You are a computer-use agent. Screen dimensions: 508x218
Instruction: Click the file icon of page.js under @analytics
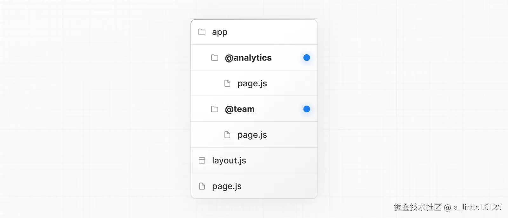(227, 83)
